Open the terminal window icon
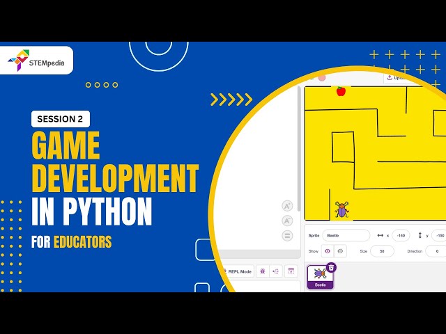The image size is (446, 334). 291,271
